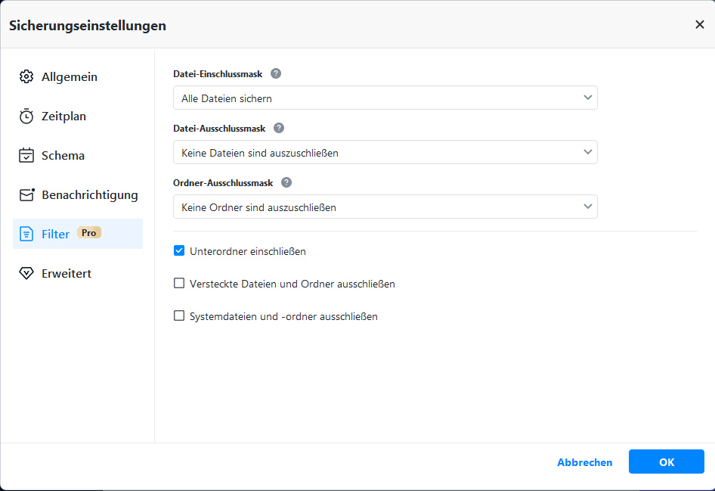
Task: Enable Versteckte Dateien und Ordner ausschließen
Action: point(179,284)
